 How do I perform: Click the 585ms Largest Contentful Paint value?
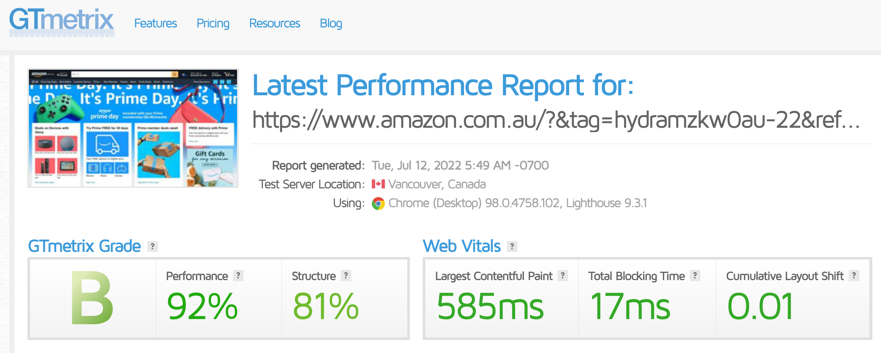[x=490, y=306]
